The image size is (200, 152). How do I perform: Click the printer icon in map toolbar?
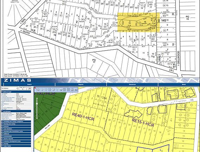(x=72, y=90)
